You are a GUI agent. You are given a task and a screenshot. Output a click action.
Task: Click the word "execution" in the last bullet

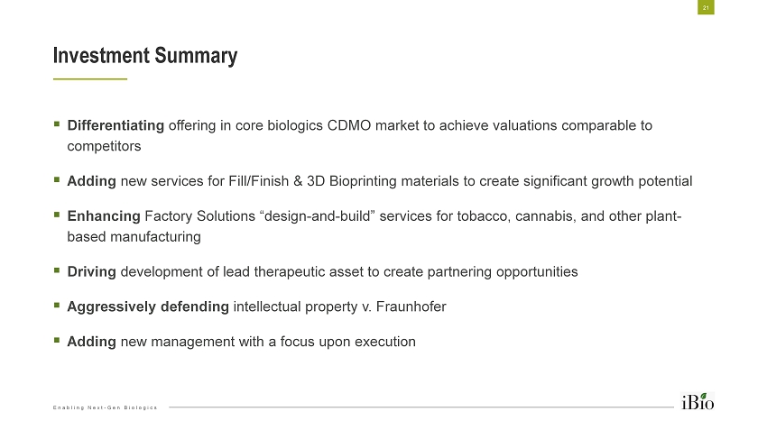385,342
